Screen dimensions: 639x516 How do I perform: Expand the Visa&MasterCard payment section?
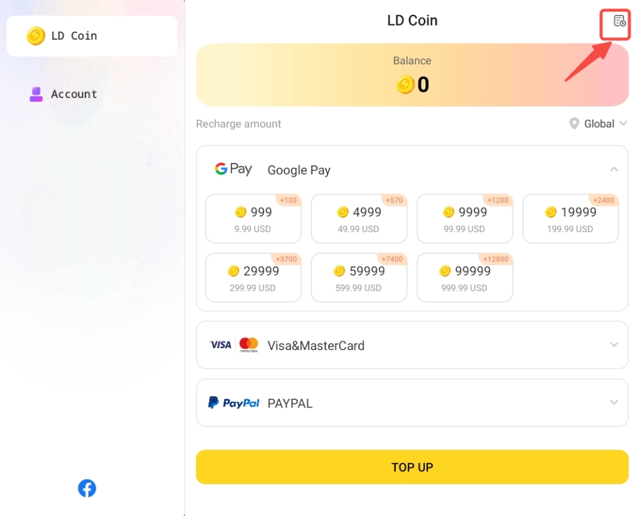click(614, 345)
